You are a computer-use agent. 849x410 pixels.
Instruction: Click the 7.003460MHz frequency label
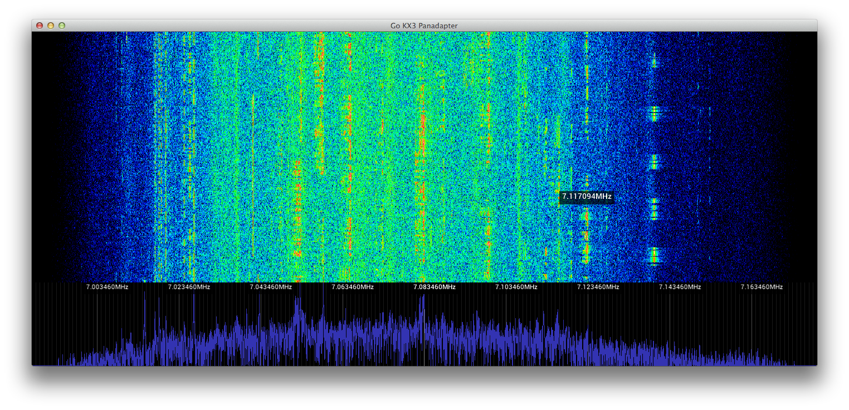[x=107, y=287]
